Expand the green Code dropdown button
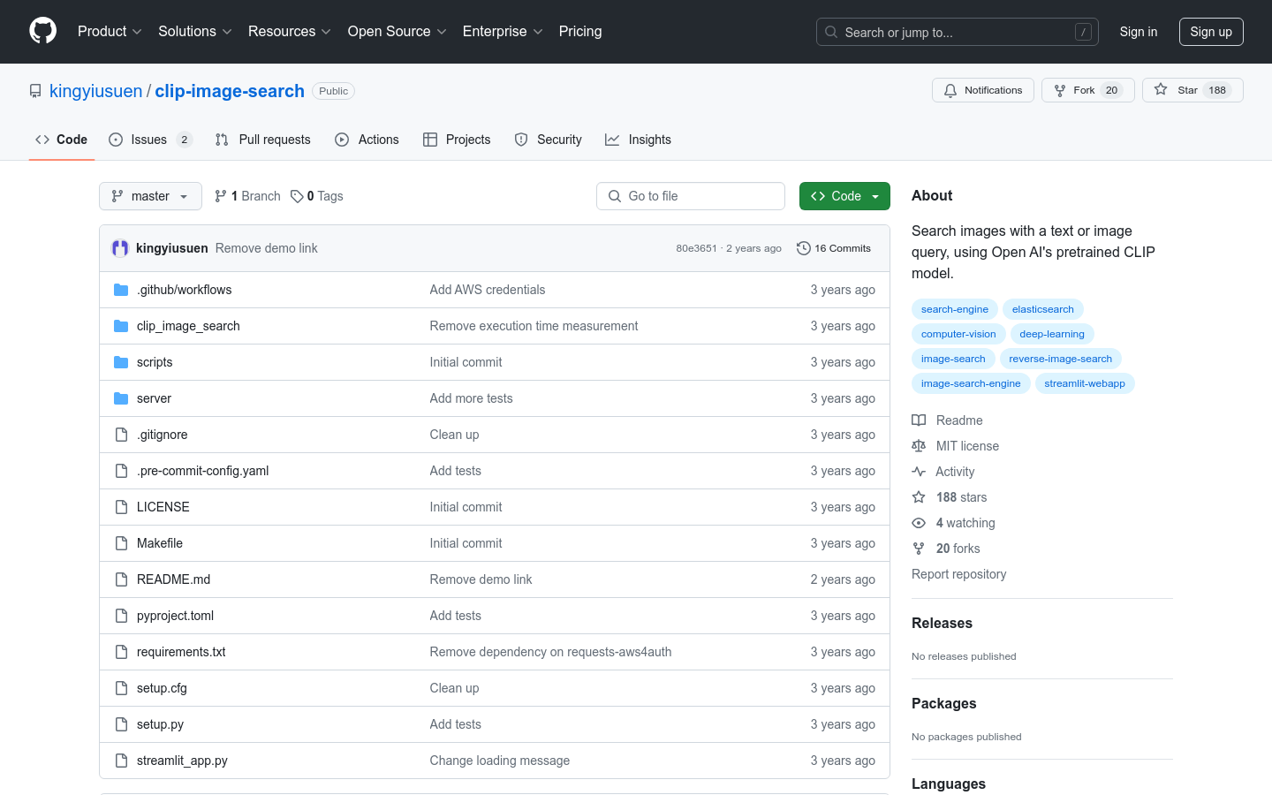 (844, 196)
